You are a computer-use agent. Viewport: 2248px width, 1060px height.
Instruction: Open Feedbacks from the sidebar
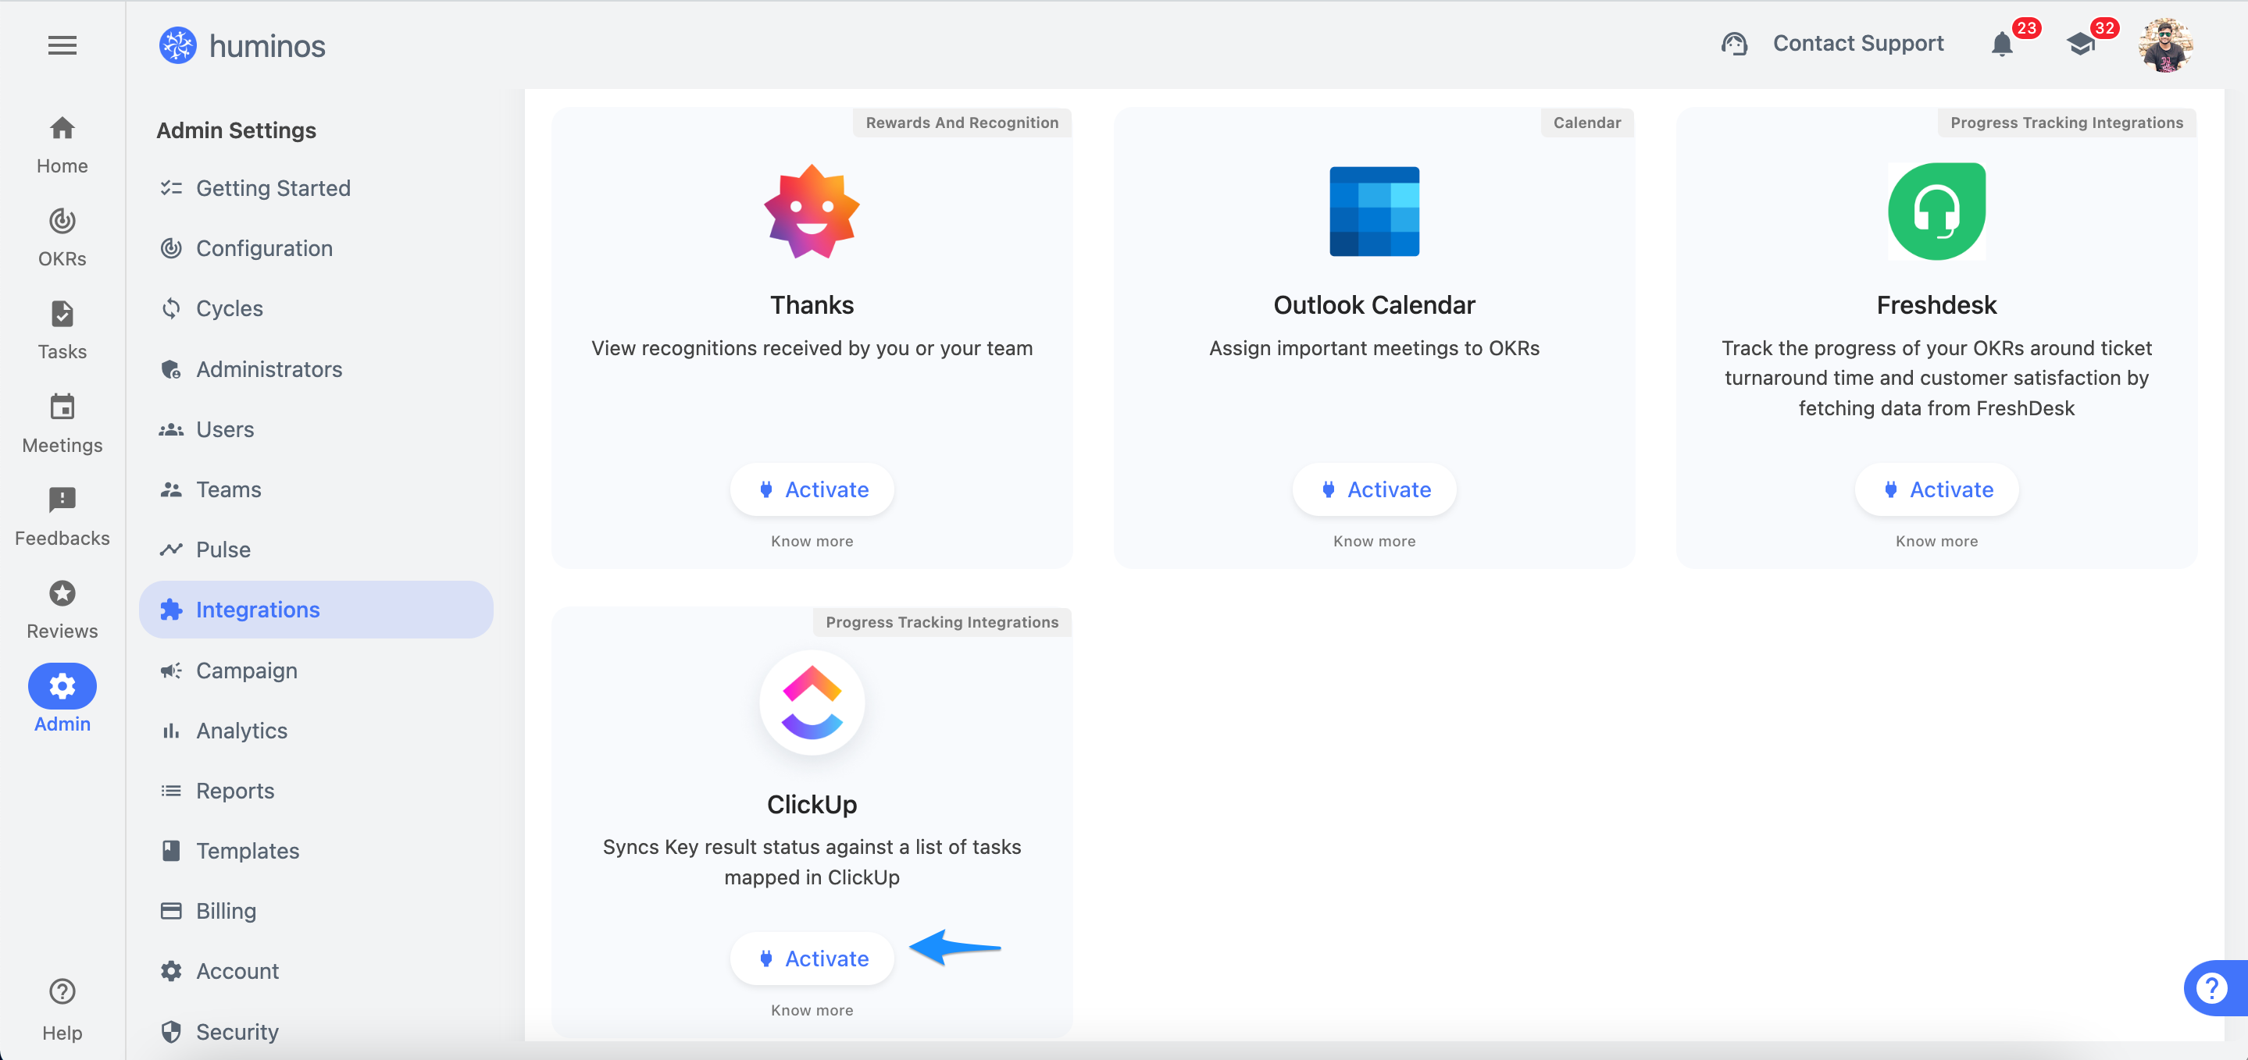click(x=62, y=518)
